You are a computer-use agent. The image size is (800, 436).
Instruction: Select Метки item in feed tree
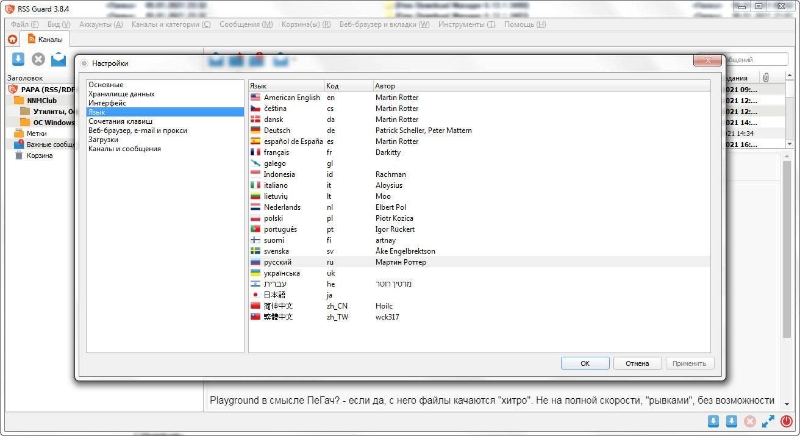coord(37,134)
